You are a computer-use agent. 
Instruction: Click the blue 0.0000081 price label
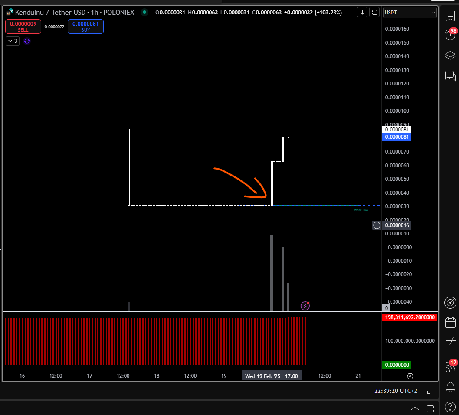(x=397, y=137)
